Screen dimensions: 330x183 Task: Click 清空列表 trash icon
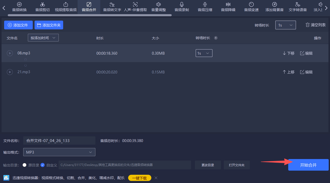click(307, 25)
